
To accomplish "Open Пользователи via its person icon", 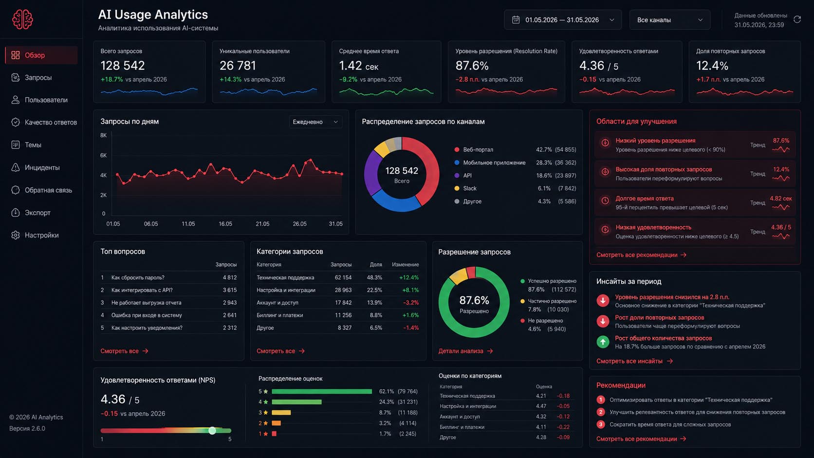I will coord(16,100).
